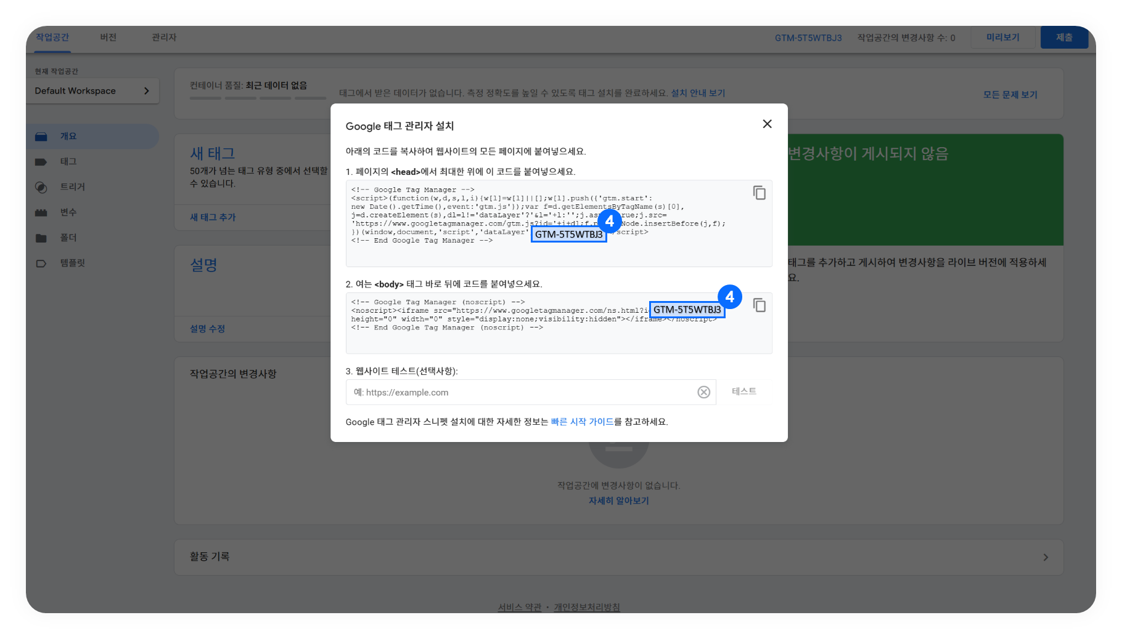Click the 새 태그 추가 link

pyautogui.click(x=213, y=217)
